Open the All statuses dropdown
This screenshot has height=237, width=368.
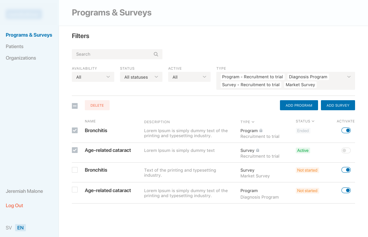coord(141,77)
